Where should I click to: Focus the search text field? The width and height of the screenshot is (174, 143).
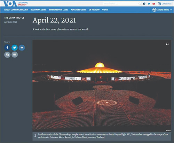[x=121, y=4]
